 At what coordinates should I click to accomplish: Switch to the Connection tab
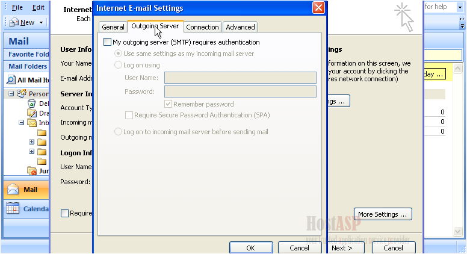(203, 27)
